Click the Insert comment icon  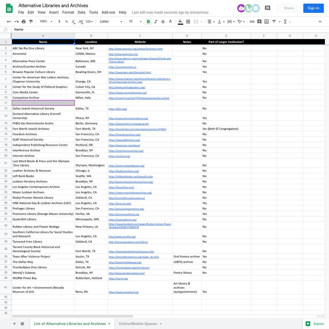[x=259, y=22]
